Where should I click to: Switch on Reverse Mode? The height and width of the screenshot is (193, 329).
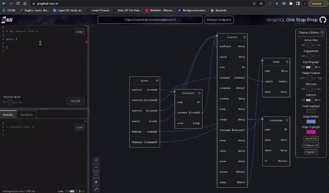[12, 102]
